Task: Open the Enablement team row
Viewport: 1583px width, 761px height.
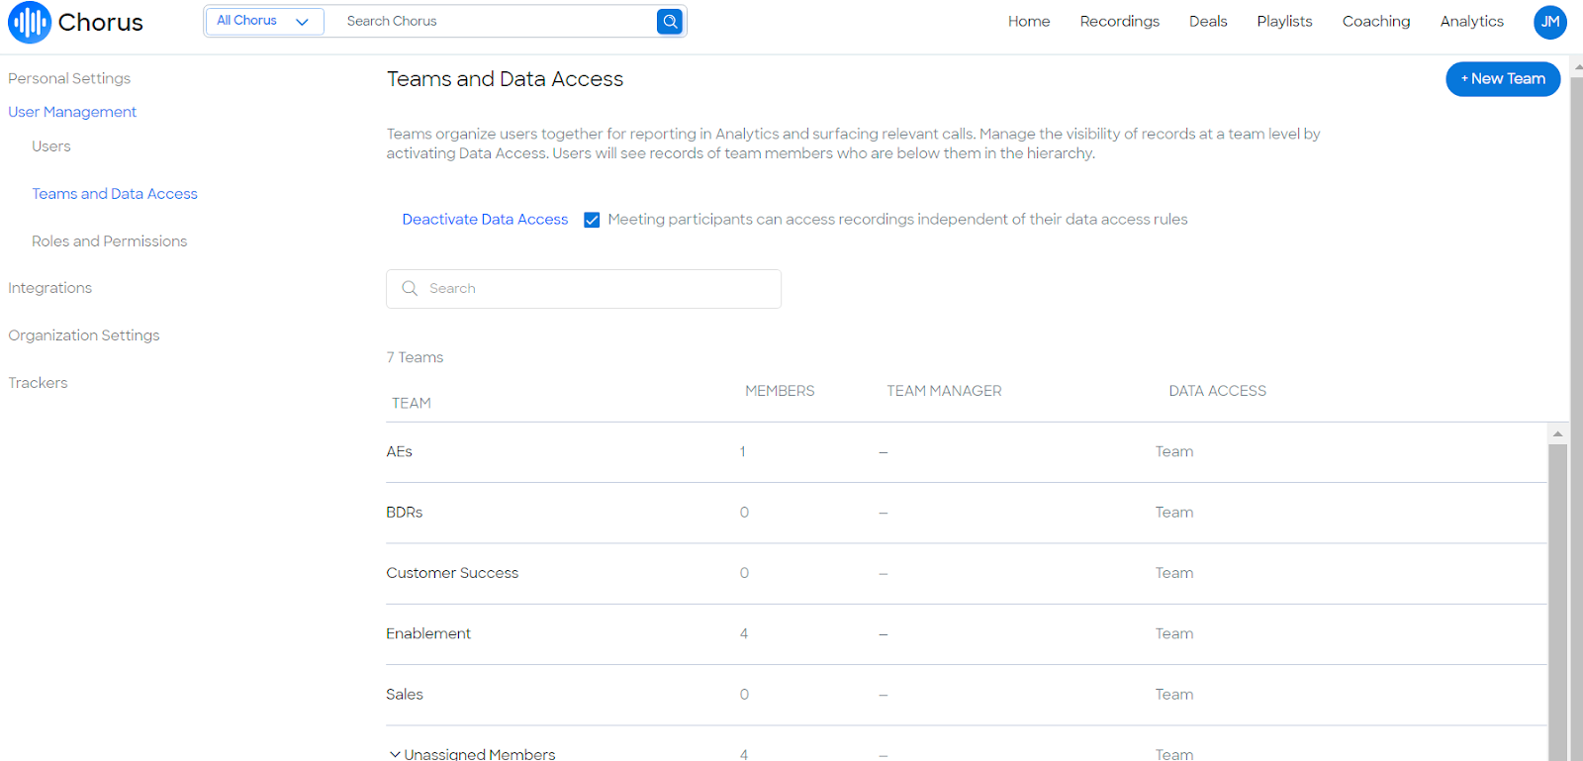Action: coord(428,633)
